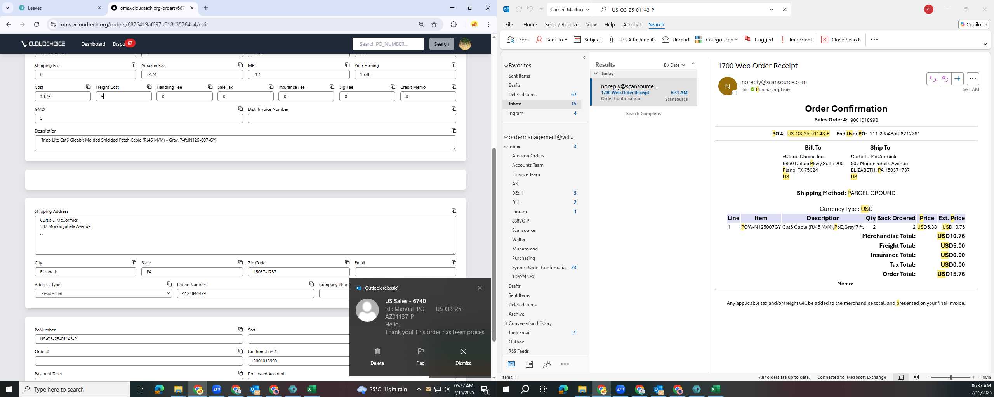The width and height of the screenshot is (994, 397).
Task: Open the Current Mailbox scope dropdown
Action: [570, 9]
